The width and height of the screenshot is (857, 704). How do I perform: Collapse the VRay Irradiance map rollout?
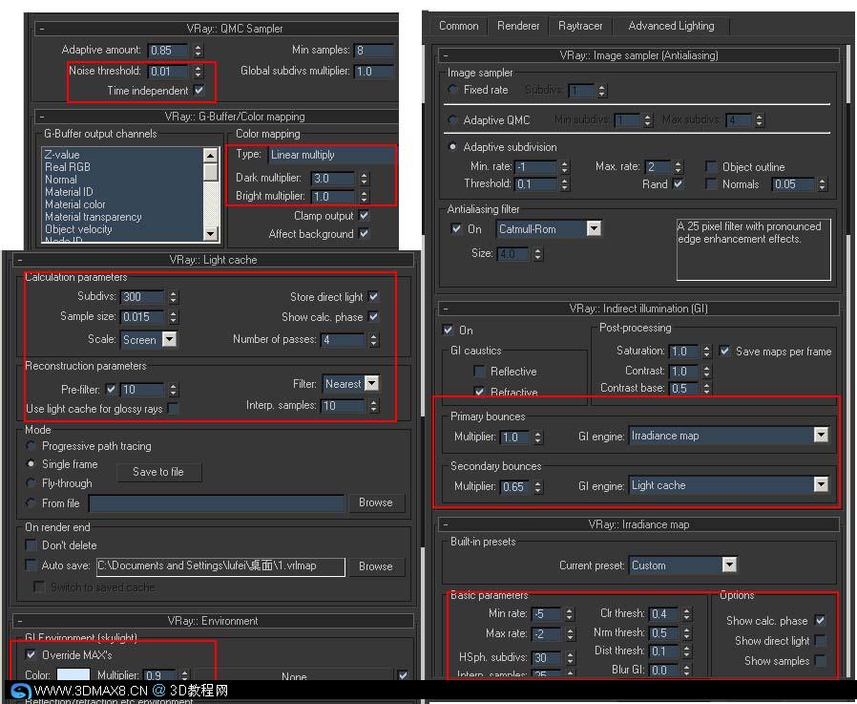pos(446,524)
